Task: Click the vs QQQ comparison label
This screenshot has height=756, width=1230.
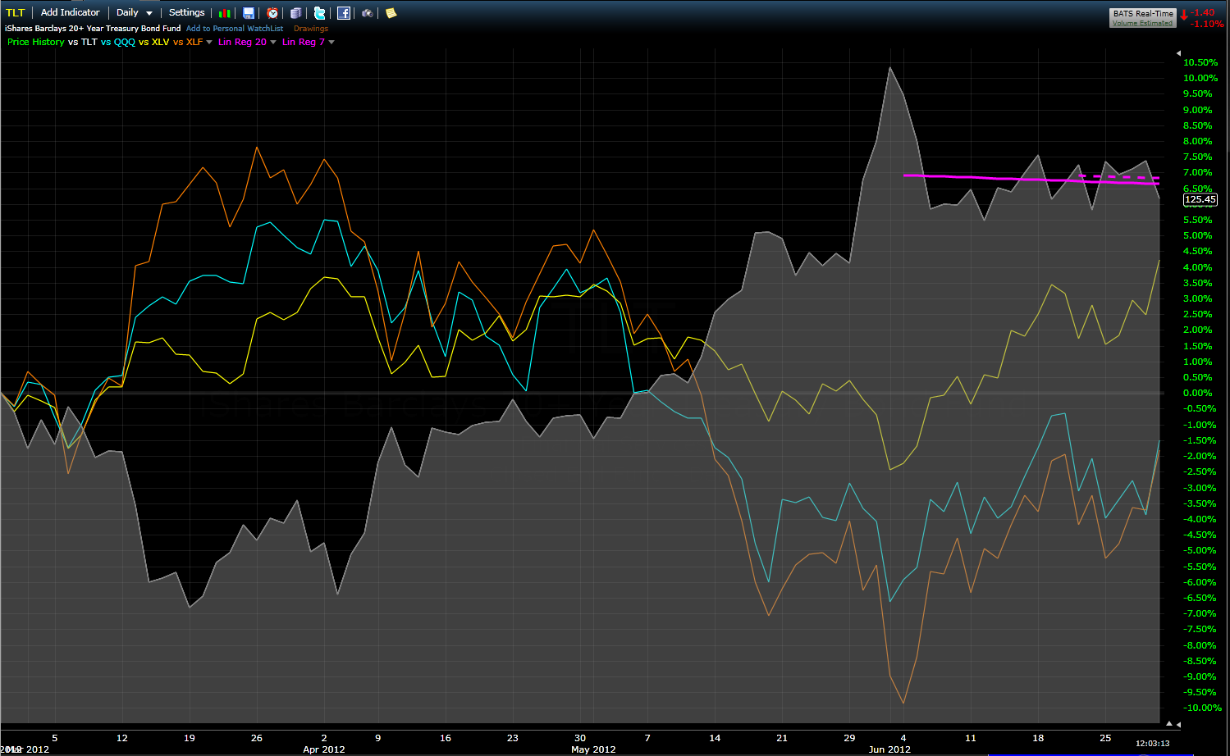Action: [118, 42]
